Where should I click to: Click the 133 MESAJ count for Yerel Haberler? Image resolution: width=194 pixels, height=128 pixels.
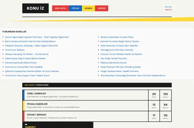point(166,95)
